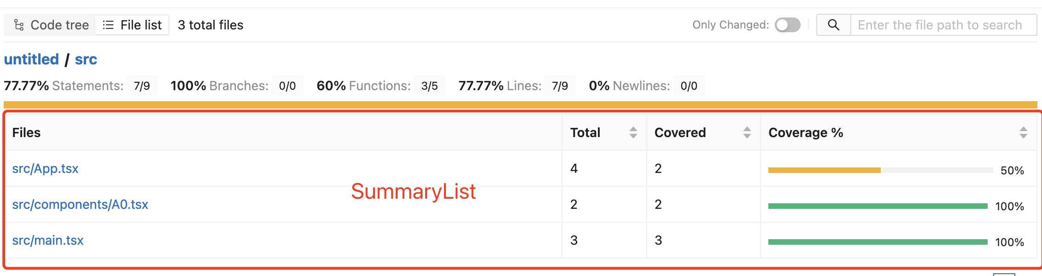Go to the untitled breadcrumb
This screenshot has width=1042, height=276.
[x=31, y=59]
